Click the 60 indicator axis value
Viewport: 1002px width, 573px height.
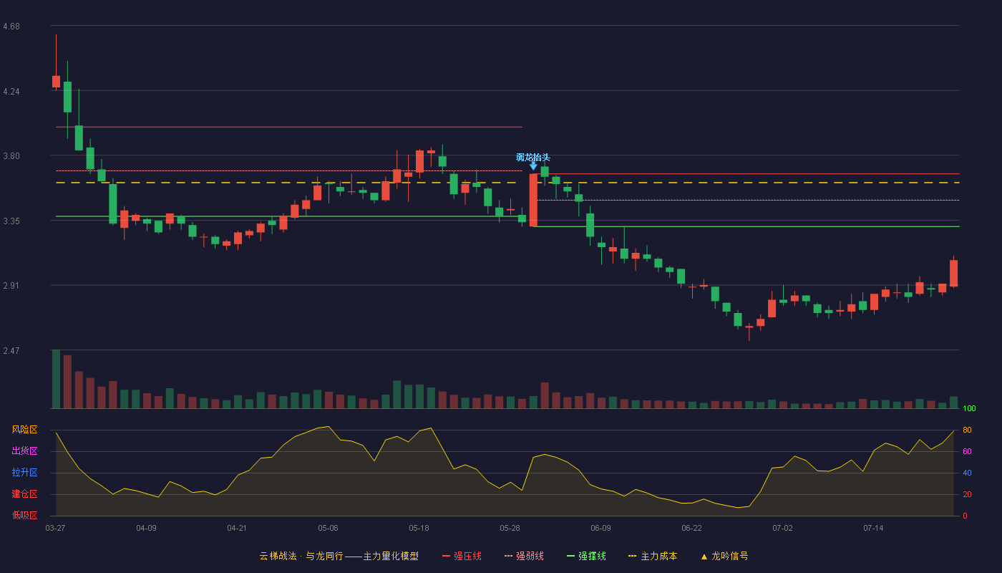(x=967, y=451)
